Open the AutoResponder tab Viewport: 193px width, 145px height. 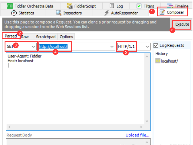point(121,13)
